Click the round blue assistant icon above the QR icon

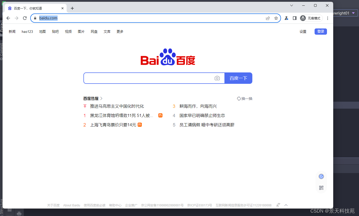click(x=321, y=176)
